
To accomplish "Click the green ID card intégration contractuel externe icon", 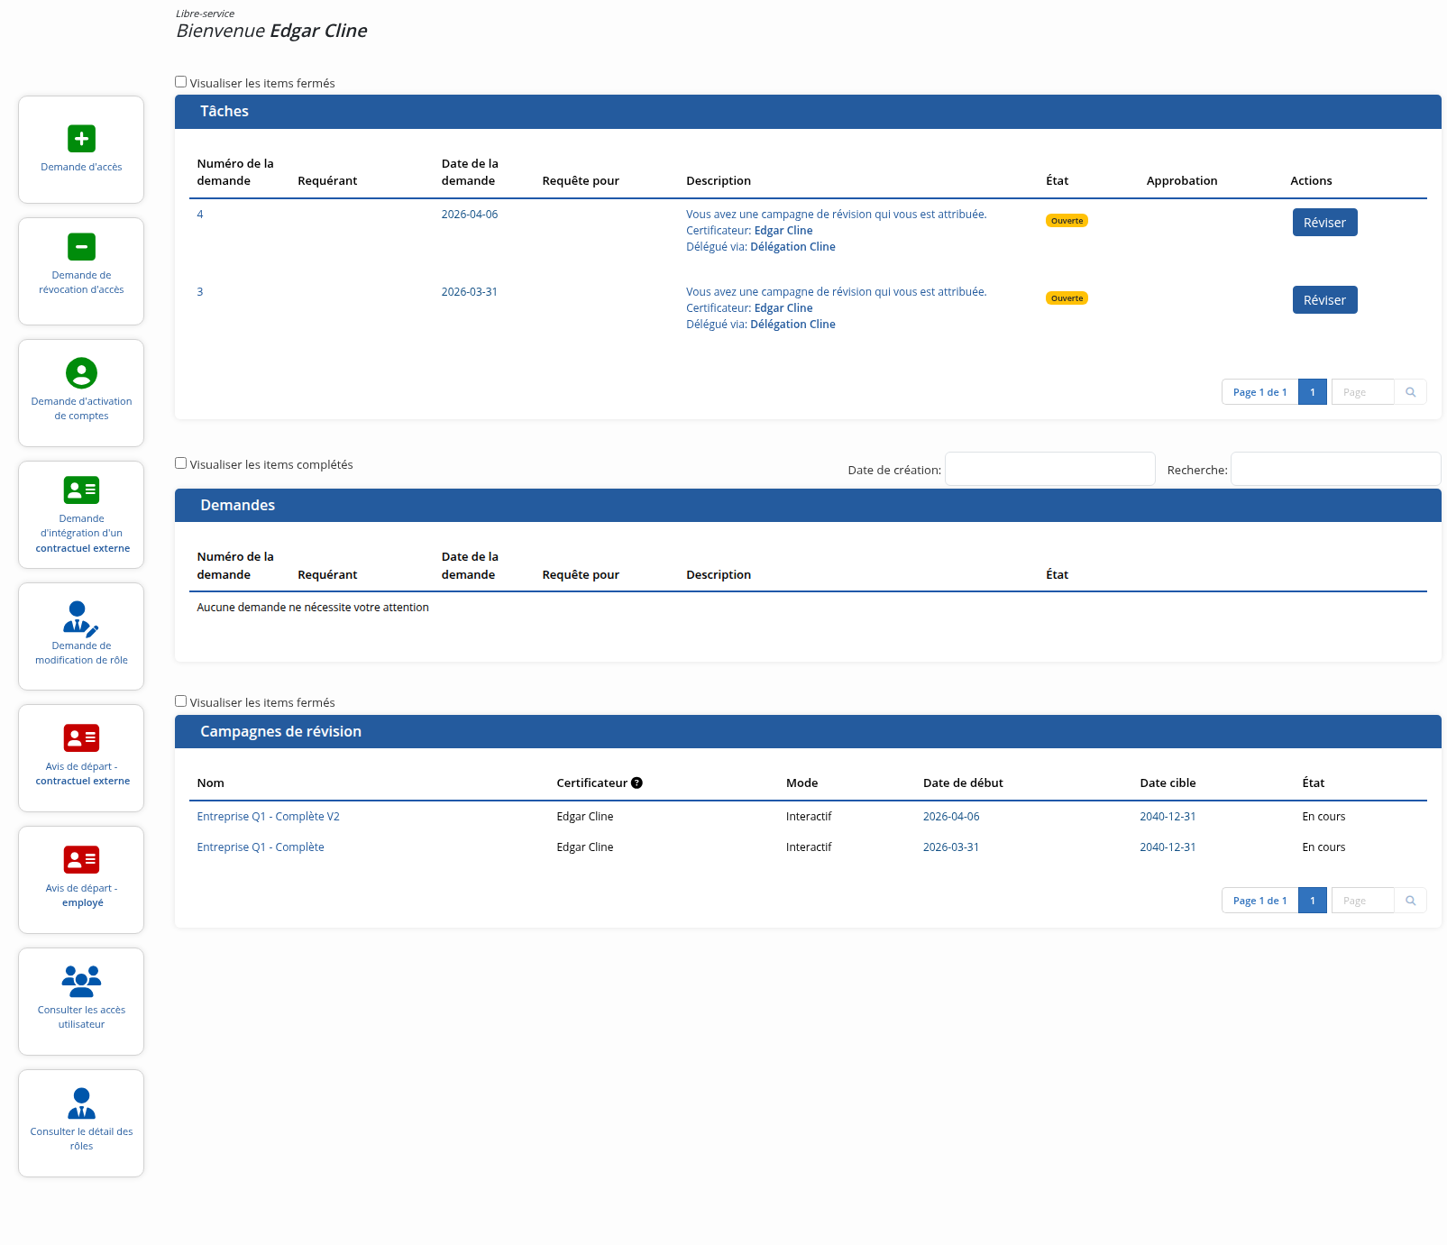I will pos(81,490).
